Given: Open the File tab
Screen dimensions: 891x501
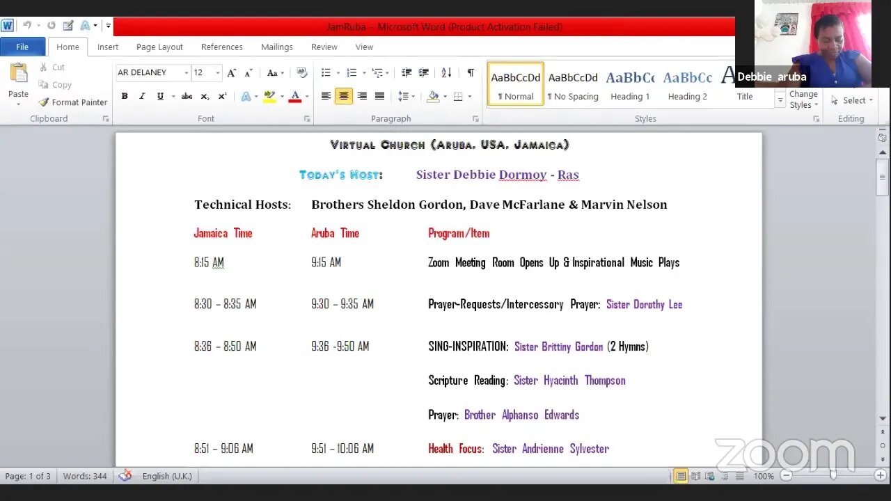Looking at the screenshot, I should pos(22,47).
